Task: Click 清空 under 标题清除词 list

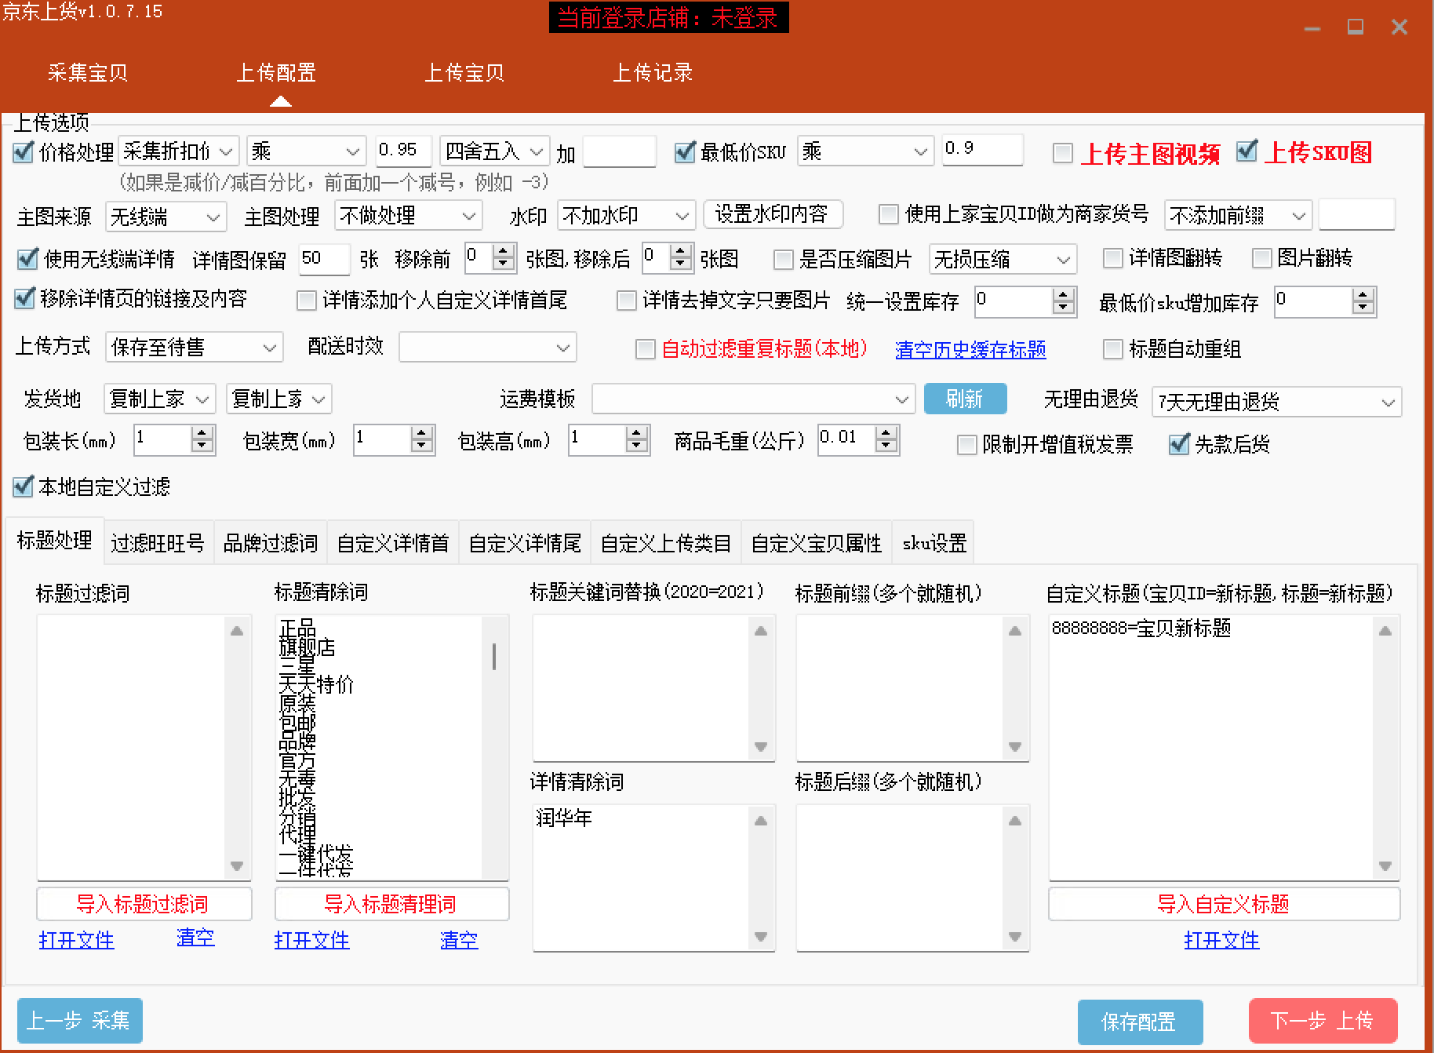Action: tap(459, 939)
